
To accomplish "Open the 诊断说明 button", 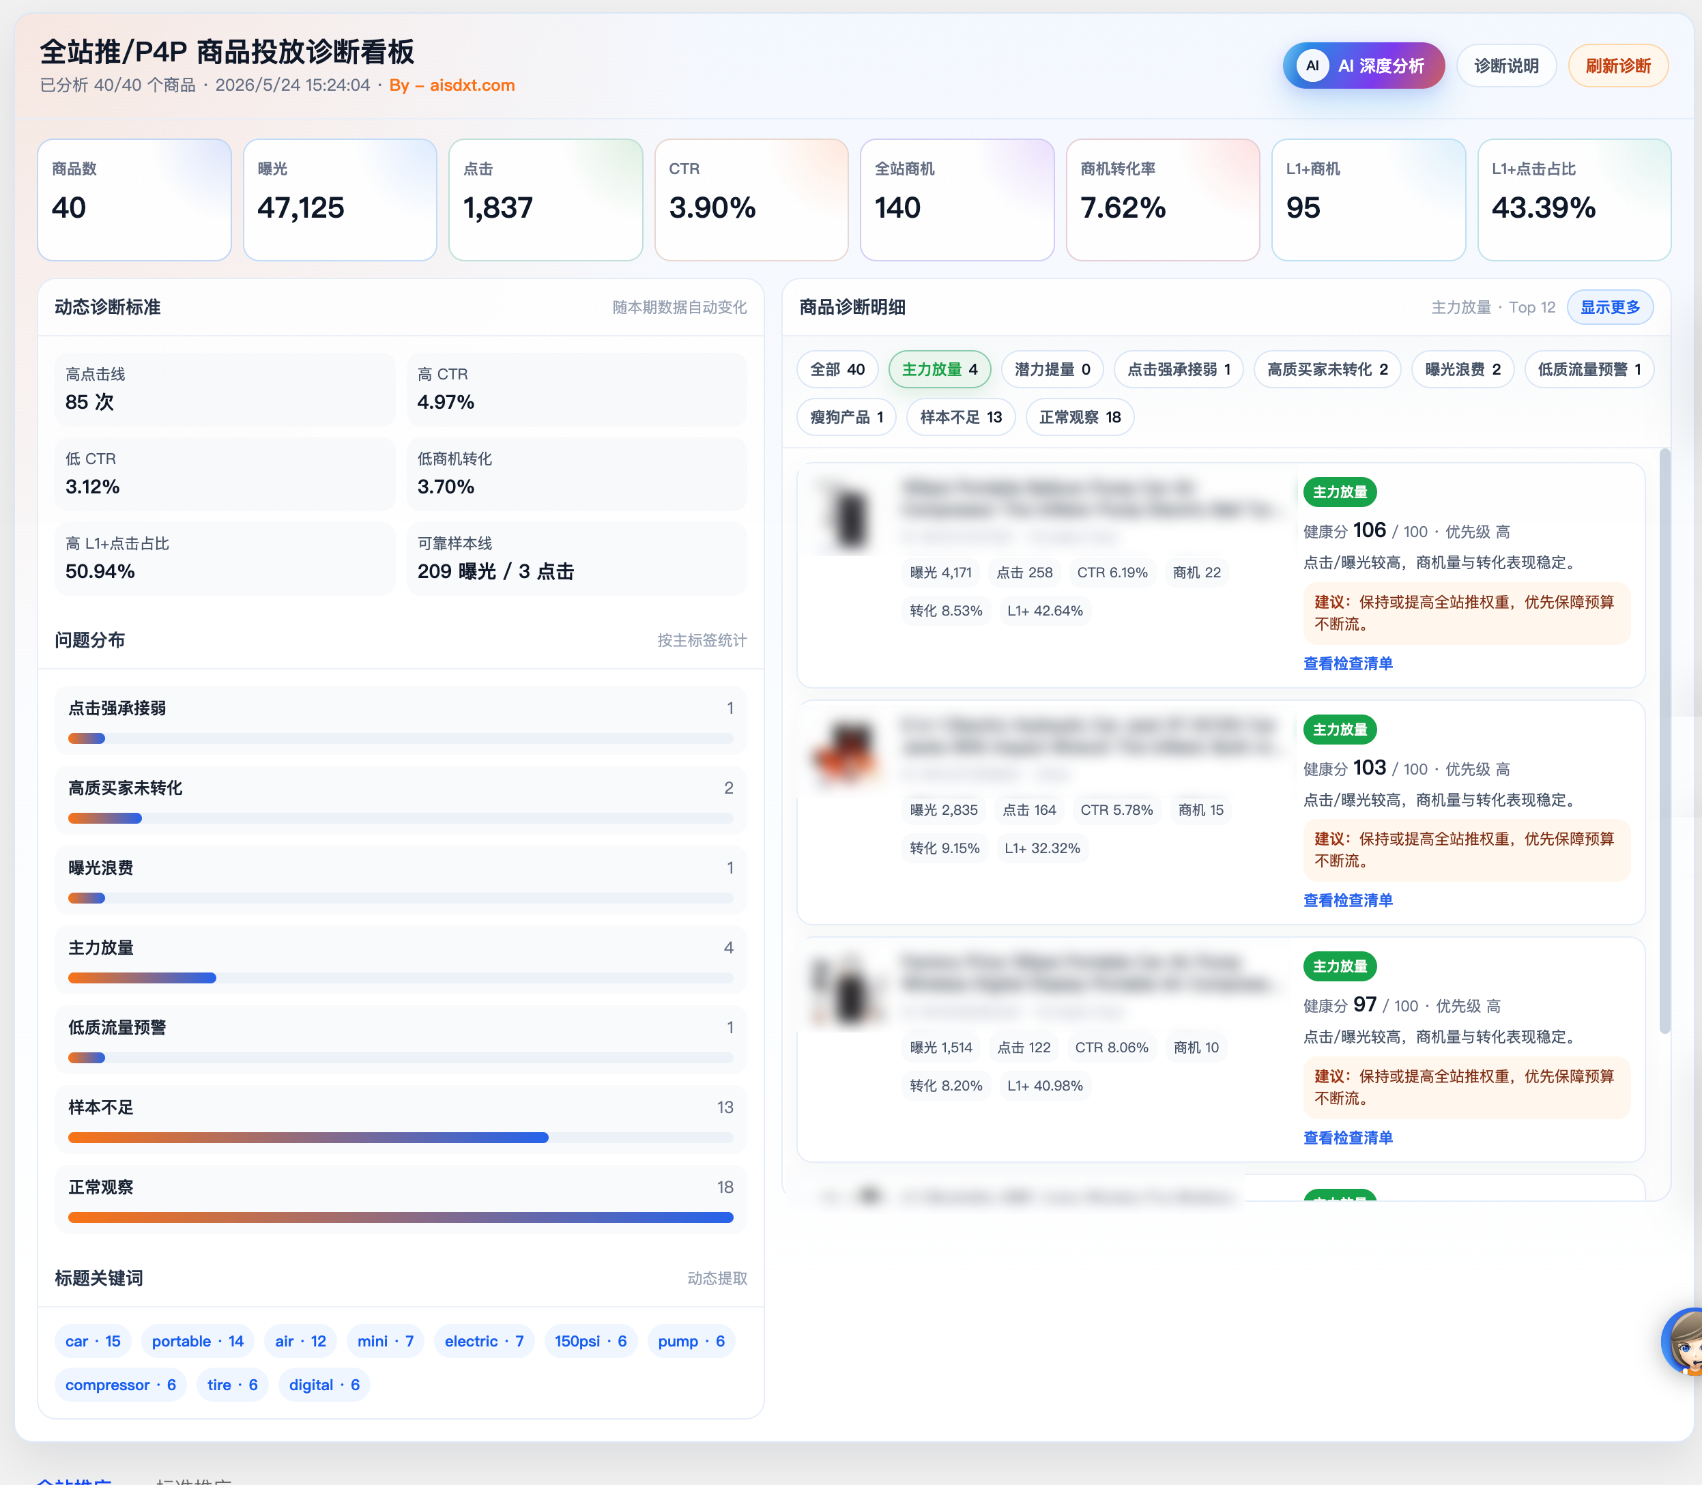I will (x=1505, y=66).
